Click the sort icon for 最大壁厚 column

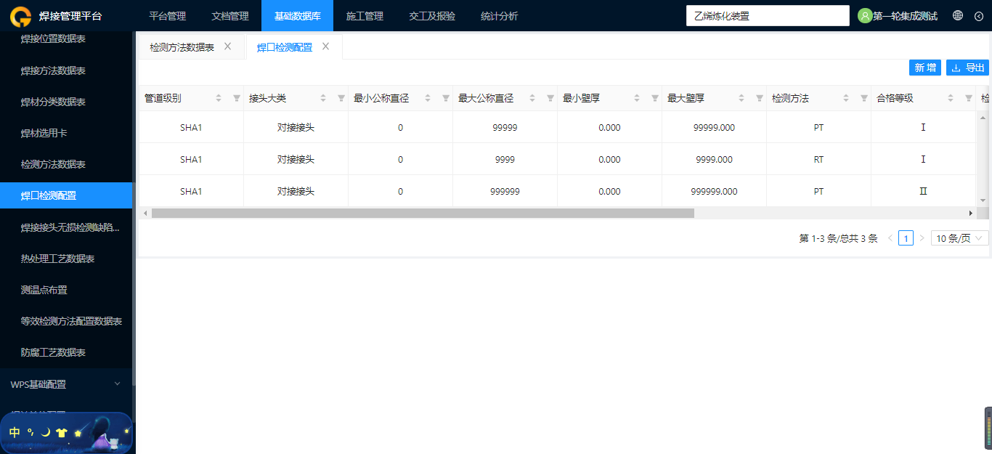point(741,98)
